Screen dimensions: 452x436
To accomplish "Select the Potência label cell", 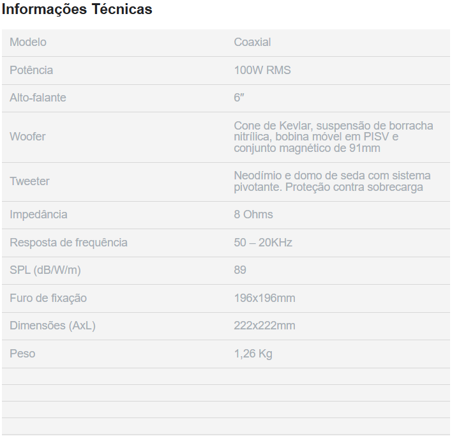I will coord(31,70).
